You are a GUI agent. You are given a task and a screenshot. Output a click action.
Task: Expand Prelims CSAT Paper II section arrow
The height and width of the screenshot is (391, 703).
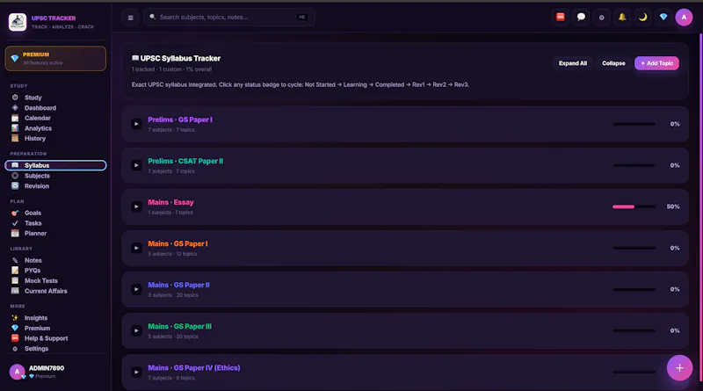coord(136,165)
